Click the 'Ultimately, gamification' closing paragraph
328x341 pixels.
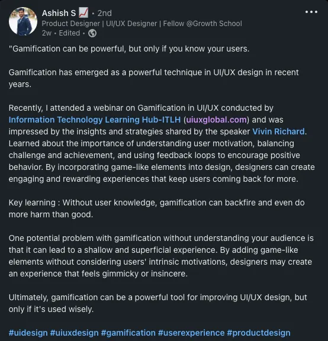tap(158, 303)
